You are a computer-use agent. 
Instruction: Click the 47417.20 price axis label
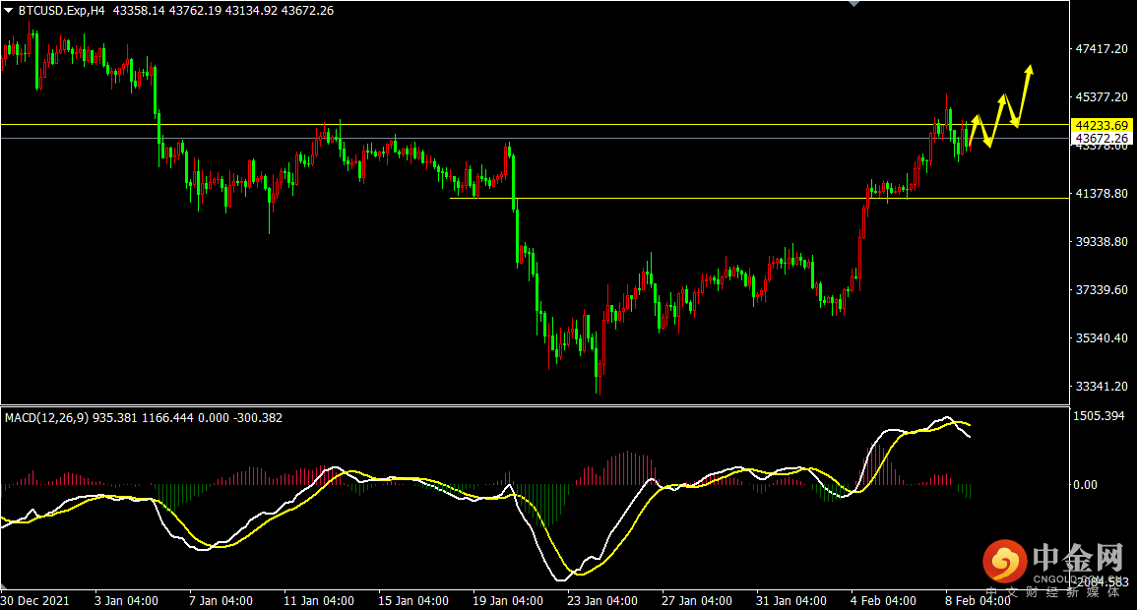pos(1102,48)
